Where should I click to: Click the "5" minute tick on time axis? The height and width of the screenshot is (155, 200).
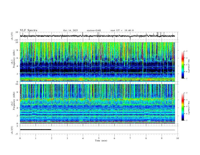(x=99, y=138)
